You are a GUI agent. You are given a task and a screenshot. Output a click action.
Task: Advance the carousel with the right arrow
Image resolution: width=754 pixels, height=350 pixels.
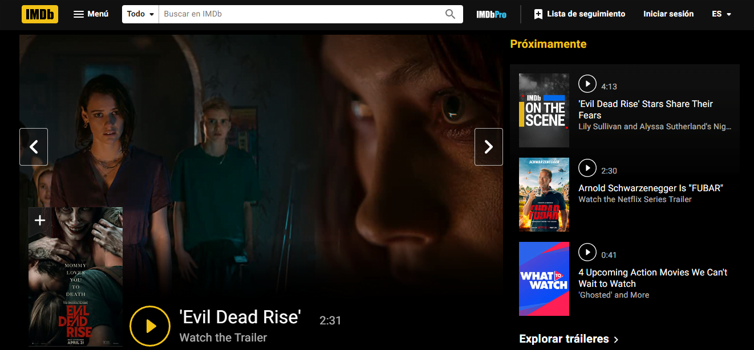[x=489, y=146]
